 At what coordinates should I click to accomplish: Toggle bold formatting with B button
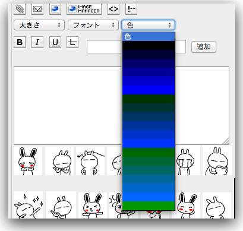(x=20, y=42)
